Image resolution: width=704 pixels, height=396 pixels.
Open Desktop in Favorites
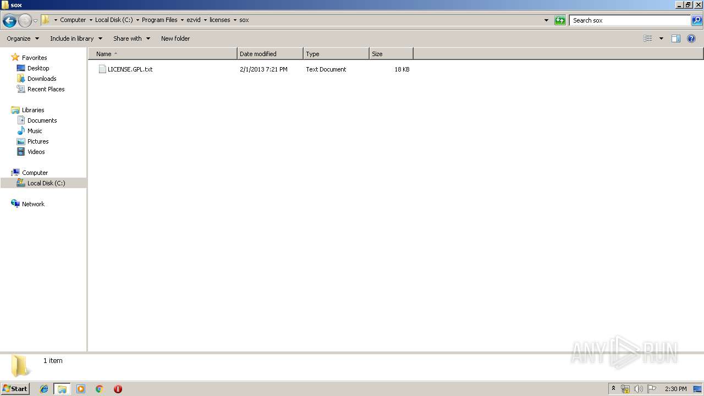[38, 68]
